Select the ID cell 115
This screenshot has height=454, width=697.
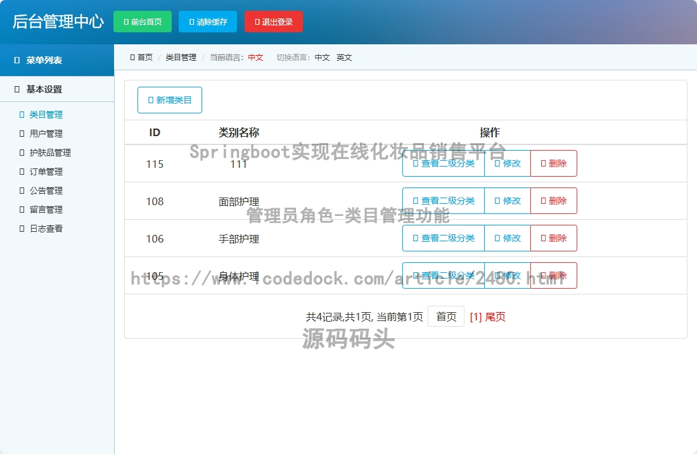pos(155,164)
